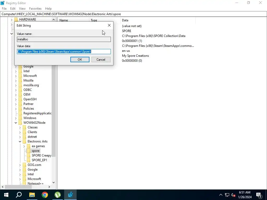
Task: Select the Clients folder icon
Action: (24, 132)
